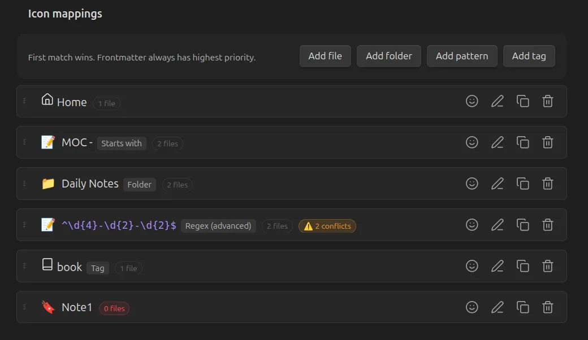Click the memo emoji beside the regex
This screenshot has width=588, height=340.
48,225
